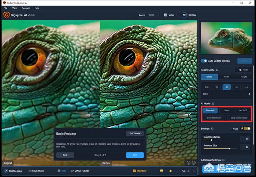The height and width of the screenshot is (177, 256).
Task: Show Settings help info icon
Action: coord(212,128)
